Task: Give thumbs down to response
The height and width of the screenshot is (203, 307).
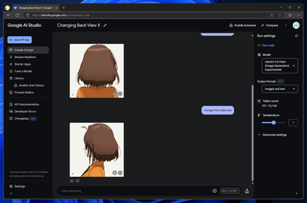Action: pyautogui.click(x=77, y=181)
